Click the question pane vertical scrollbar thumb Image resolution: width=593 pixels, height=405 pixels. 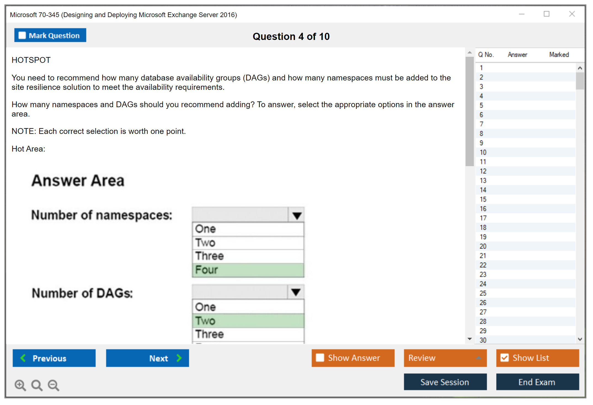coord(469,111)
